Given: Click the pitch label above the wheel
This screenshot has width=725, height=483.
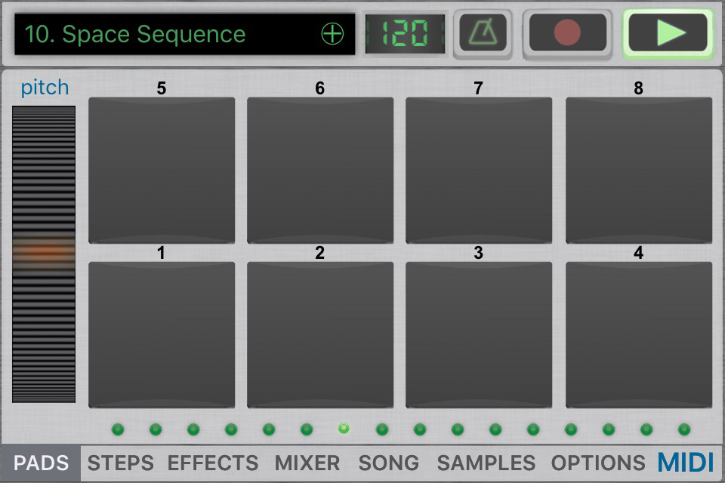Looking at the screenshot, I should click(45, 88).
